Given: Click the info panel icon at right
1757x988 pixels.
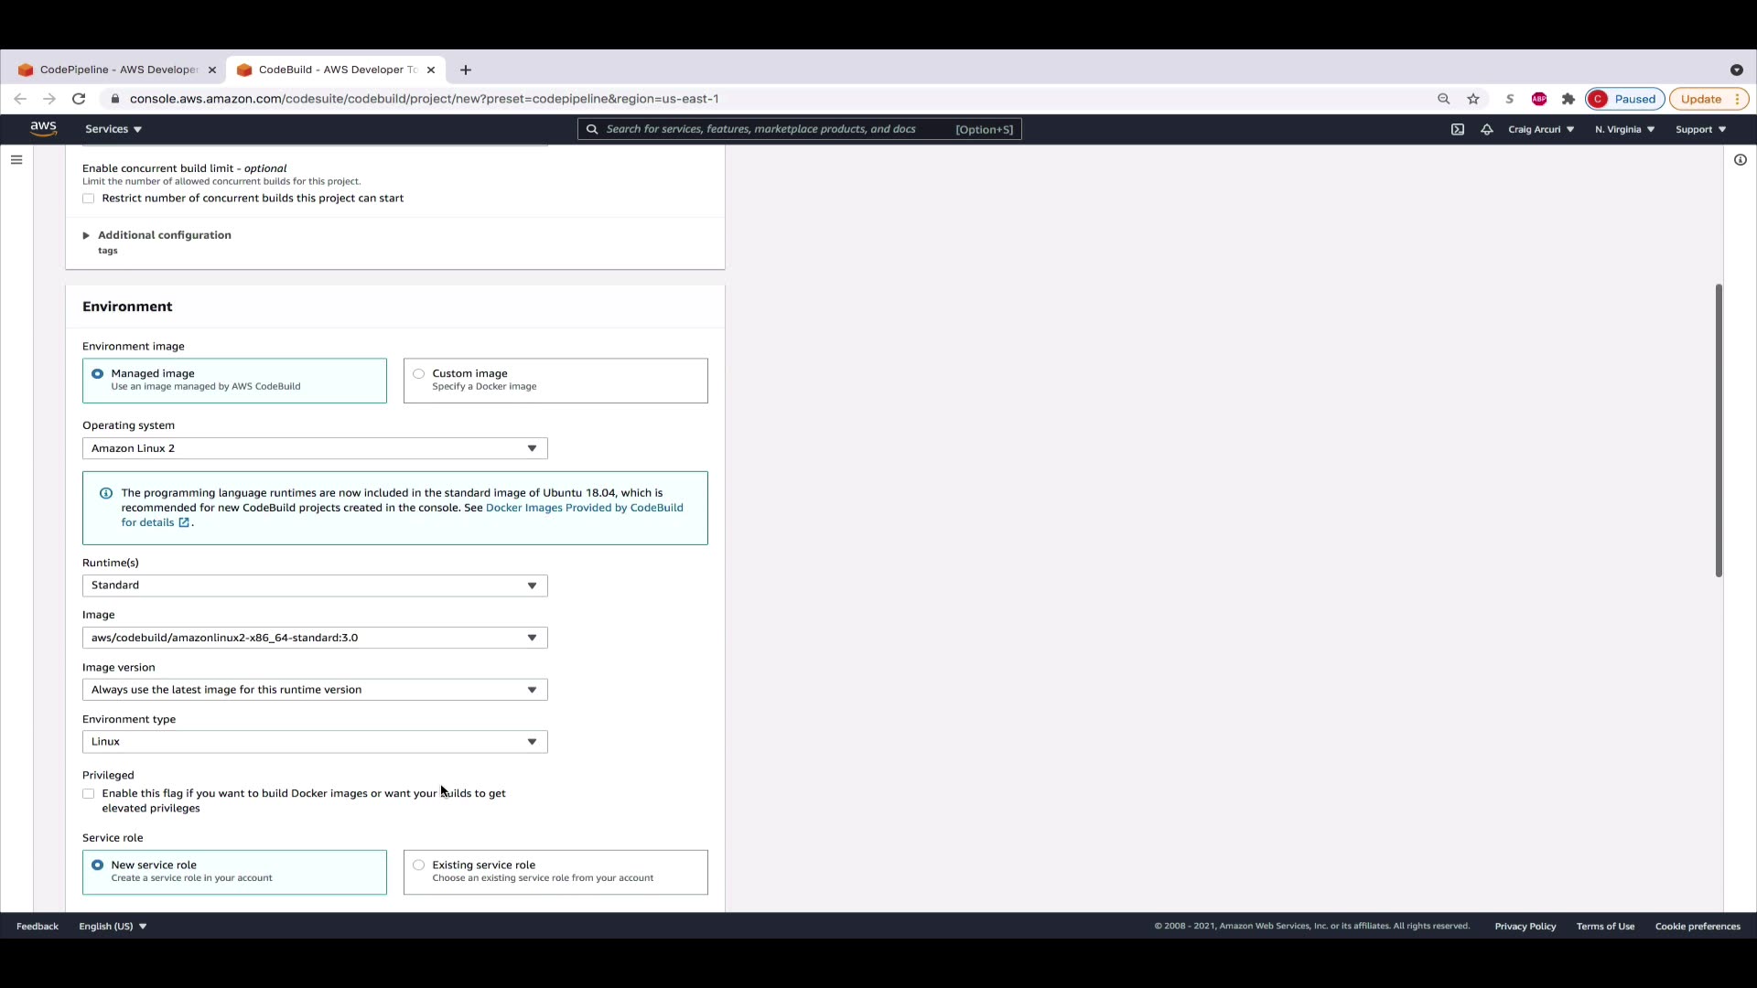Looking at the screenshot, I should point(1740,160).
